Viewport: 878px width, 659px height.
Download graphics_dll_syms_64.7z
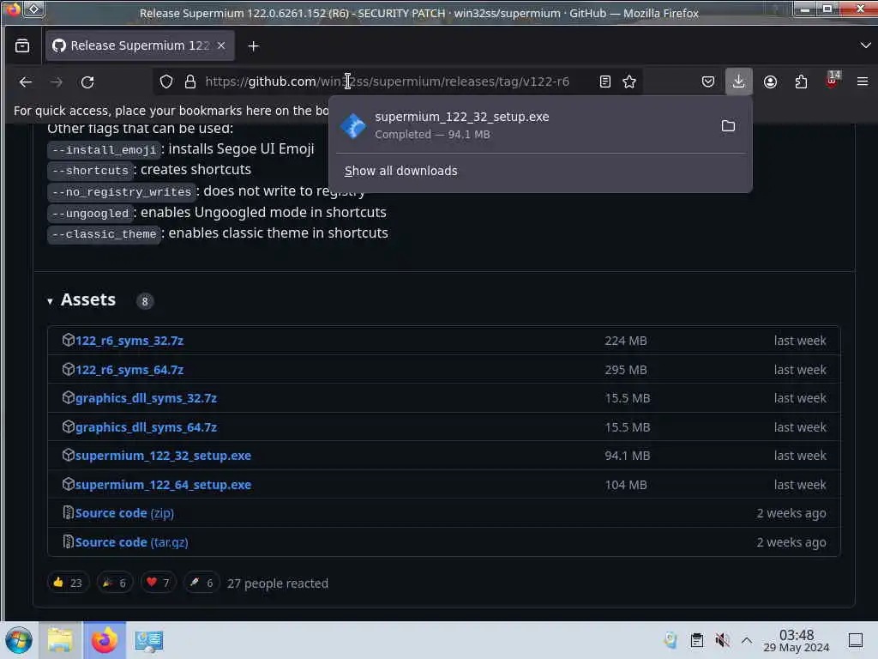(146, 427)
